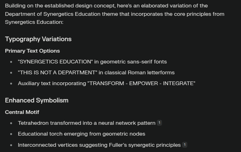Open citation 1 after neural network pattern
The image size is (241, 152).
160,123
